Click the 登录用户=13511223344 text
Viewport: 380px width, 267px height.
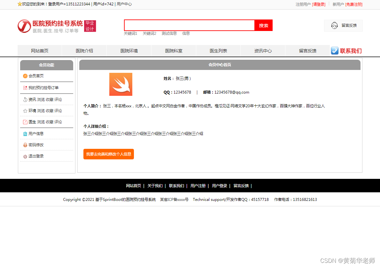tap(69, 4)
